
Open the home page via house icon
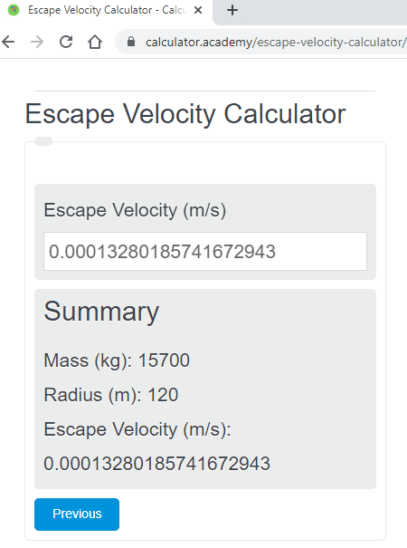tap(95, 42)
